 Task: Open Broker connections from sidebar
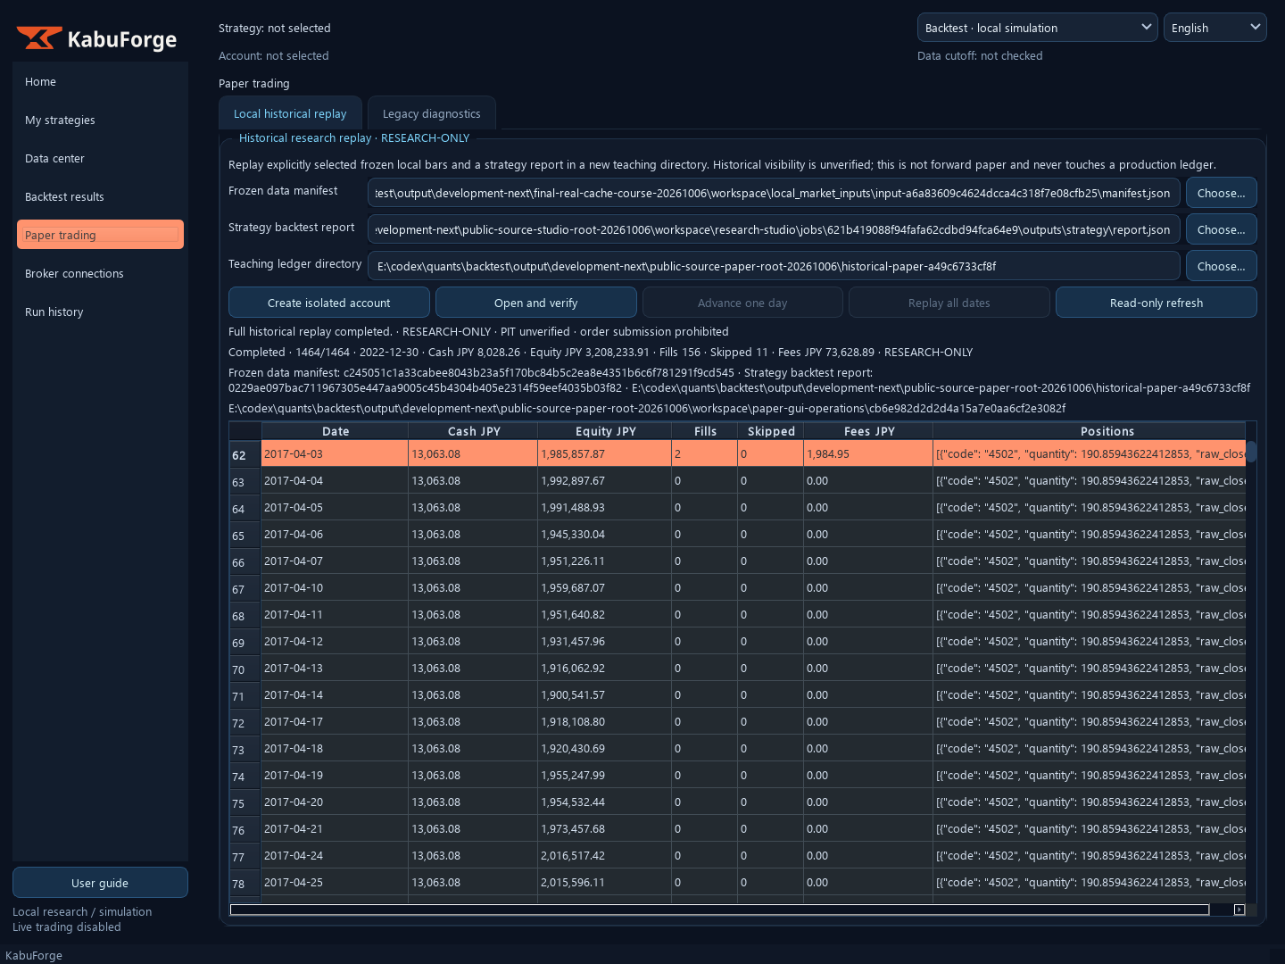[x=100, y=273]
